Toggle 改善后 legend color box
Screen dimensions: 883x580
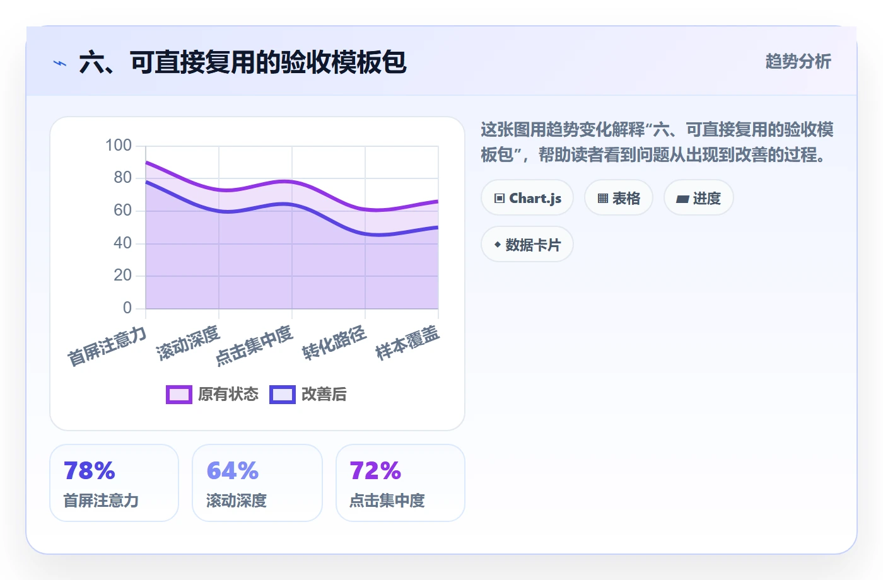click(283, 395)
